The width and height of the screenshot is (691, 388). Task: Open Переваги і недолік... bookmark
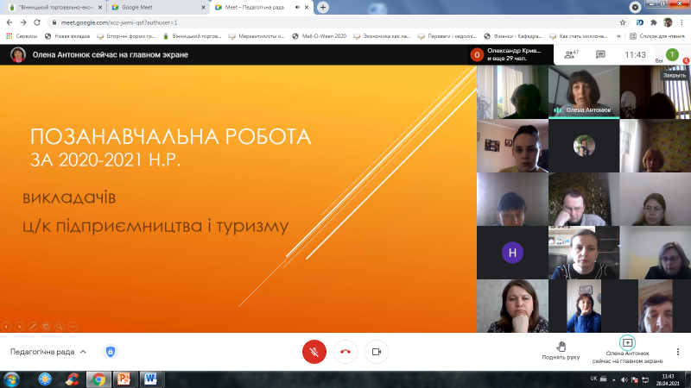point(447,36)
